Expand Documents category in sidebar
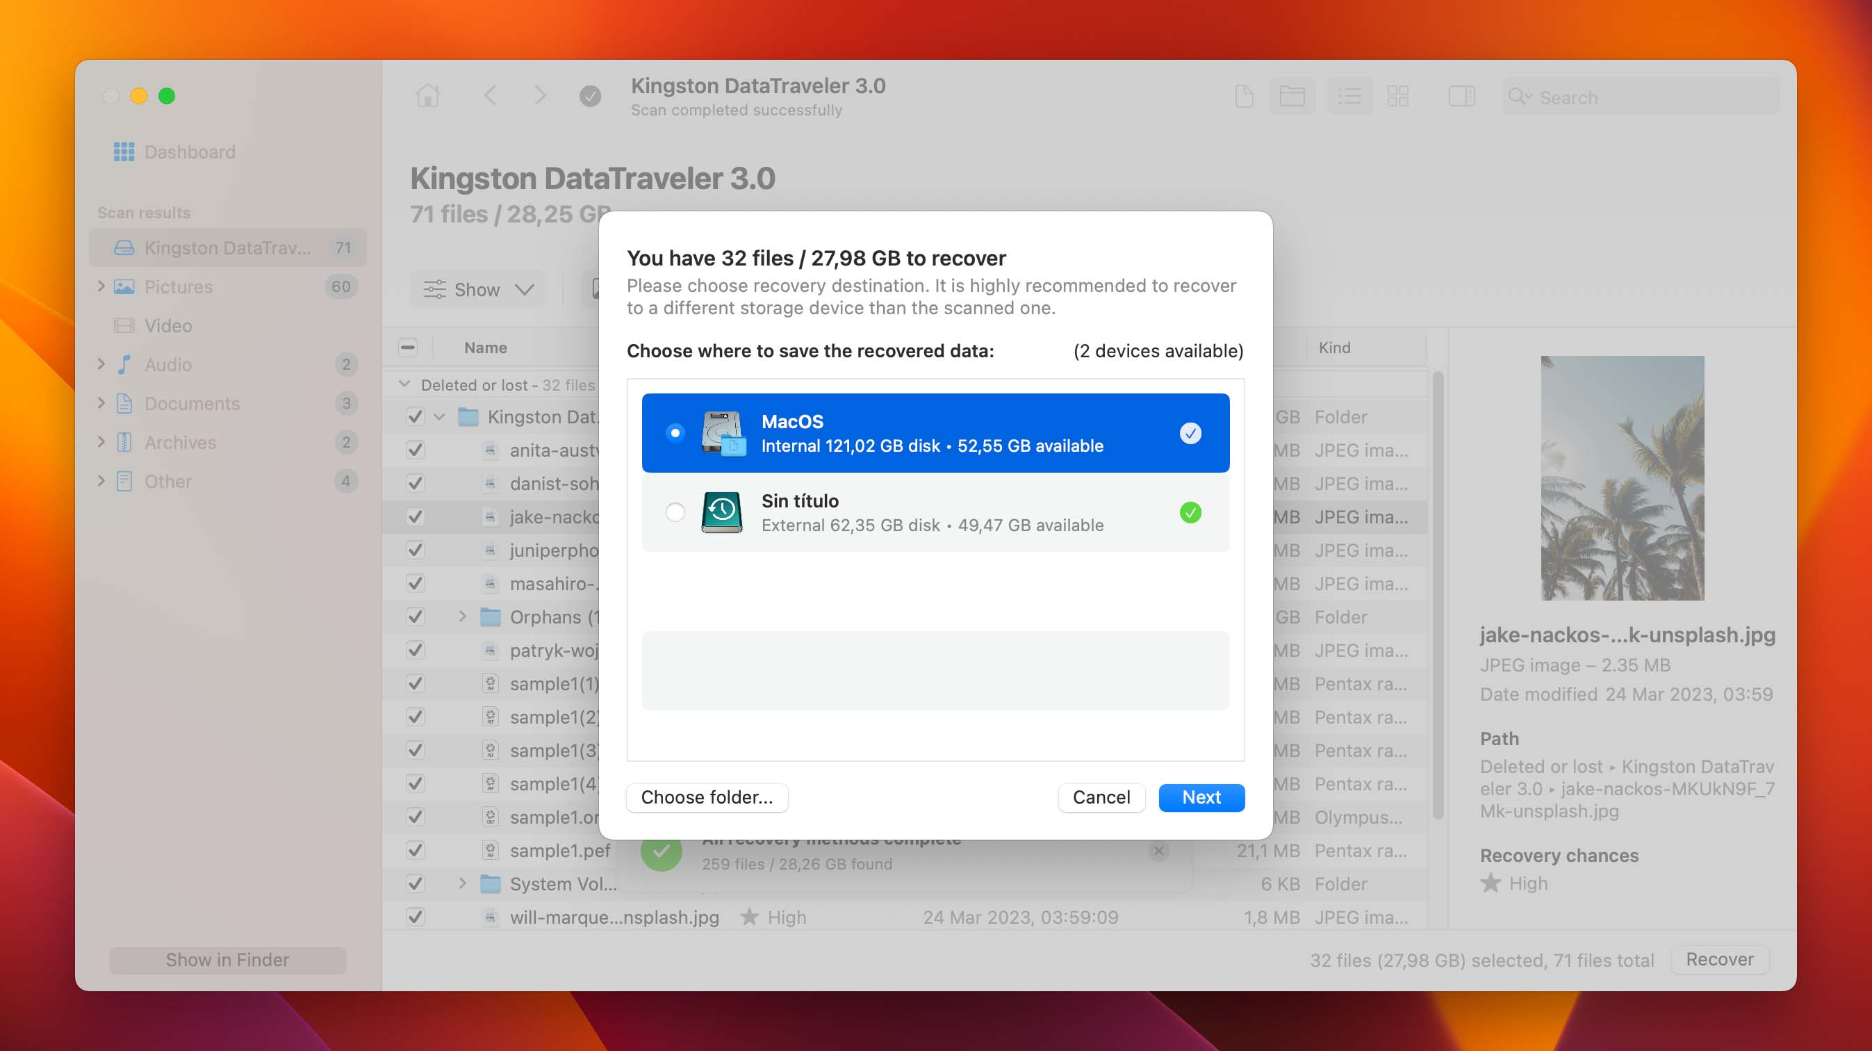 101,403
